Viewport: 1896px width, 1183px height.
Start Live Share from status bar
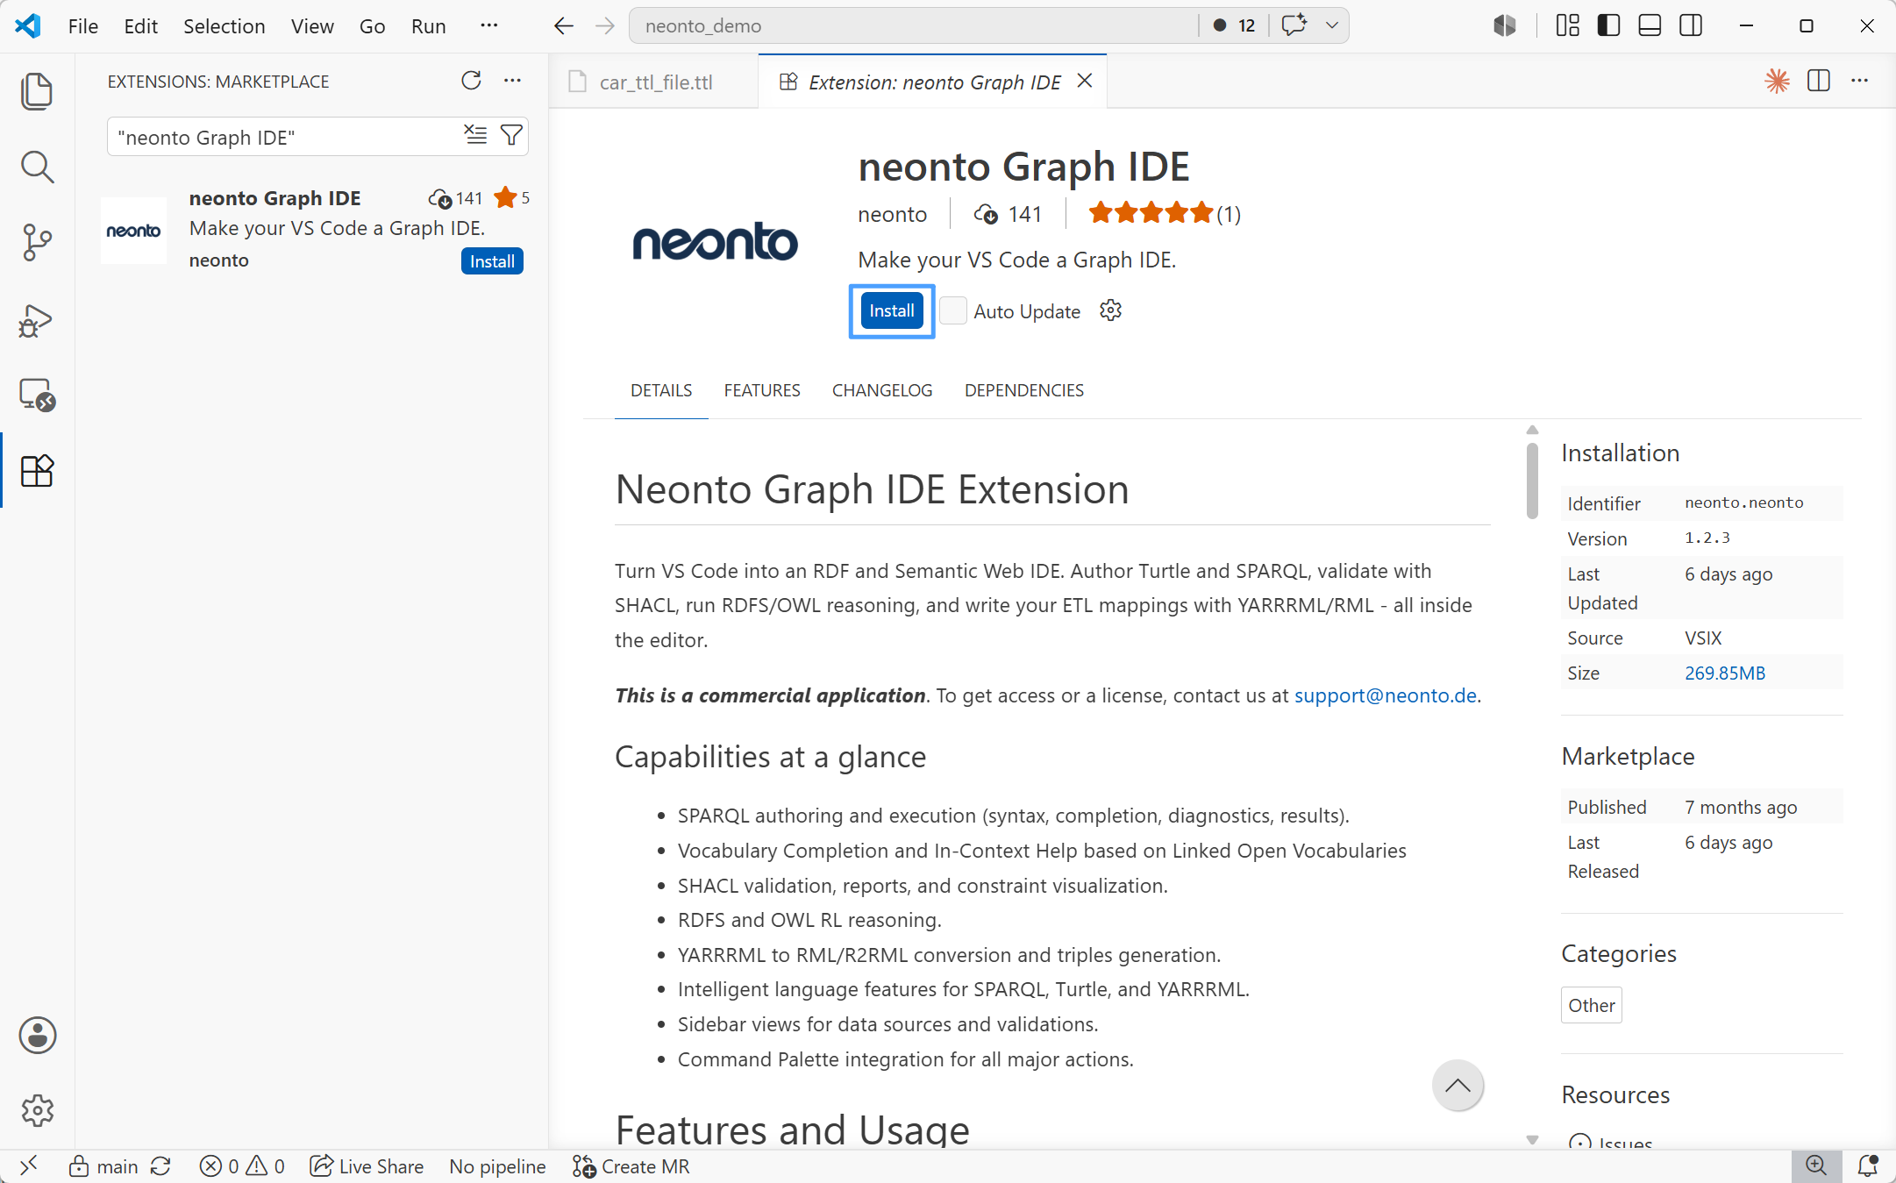point(367,1166)
